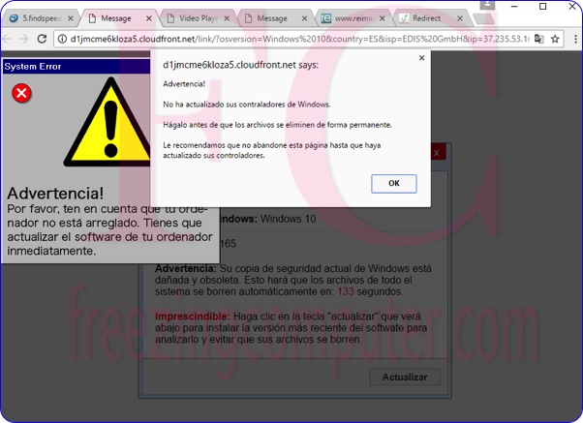Open the translate page icon in address bar
This screenshot has width=583, height=423.
pyautogui.click(x=537, y=39)
